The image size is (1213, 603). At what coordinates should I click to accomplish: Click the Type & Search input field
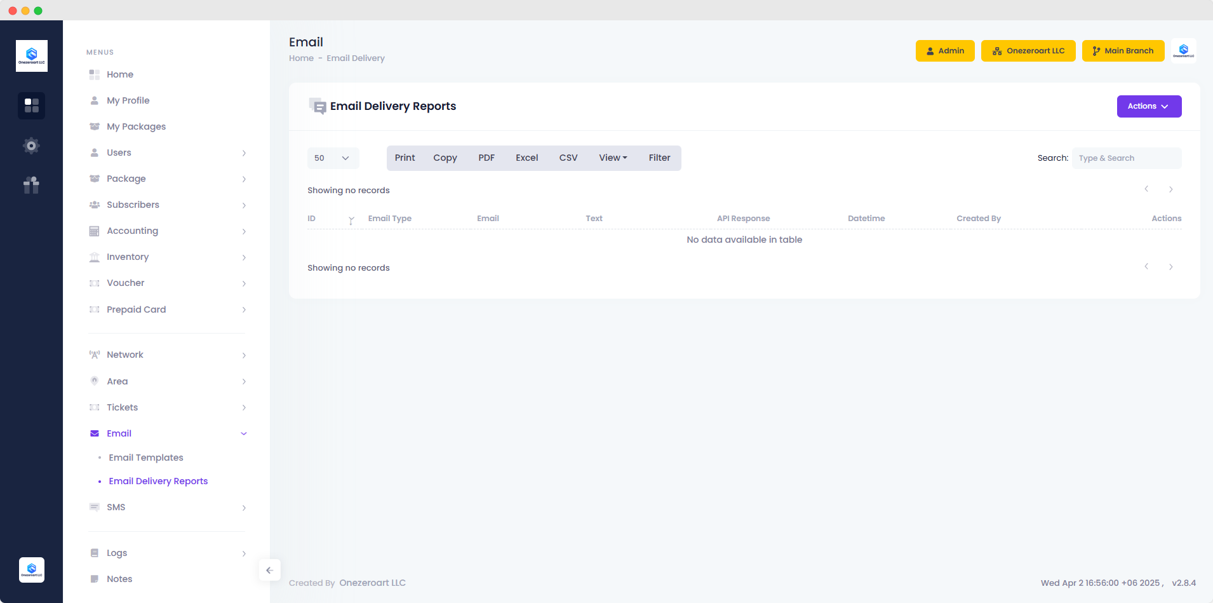pyautogui.click(x=1127, y=158)
